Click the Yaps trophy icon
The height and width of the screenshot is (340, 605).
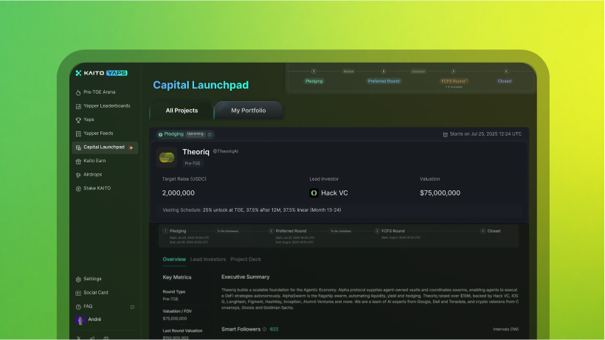tap(78, 120)
